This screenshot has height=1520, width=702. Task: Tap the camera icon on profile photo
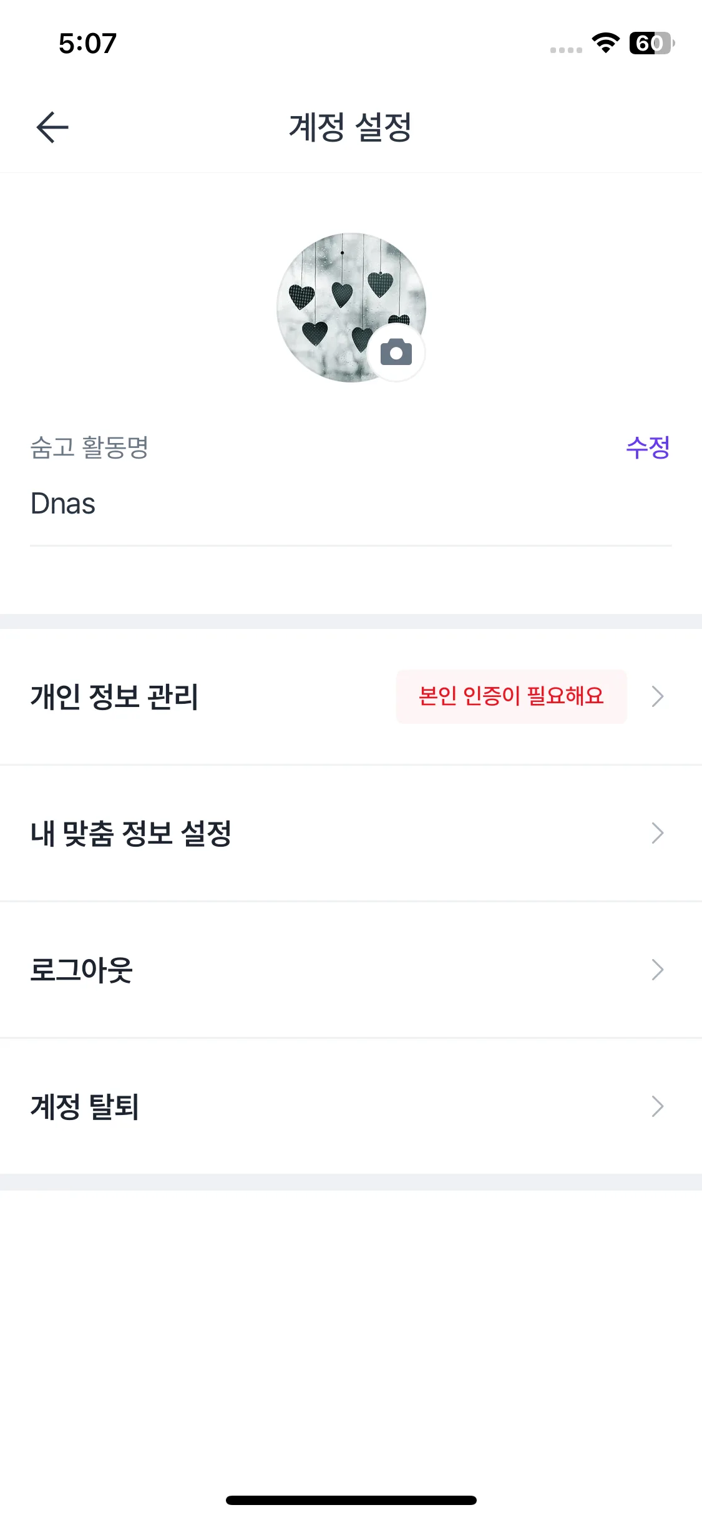(x=396, y=353)
